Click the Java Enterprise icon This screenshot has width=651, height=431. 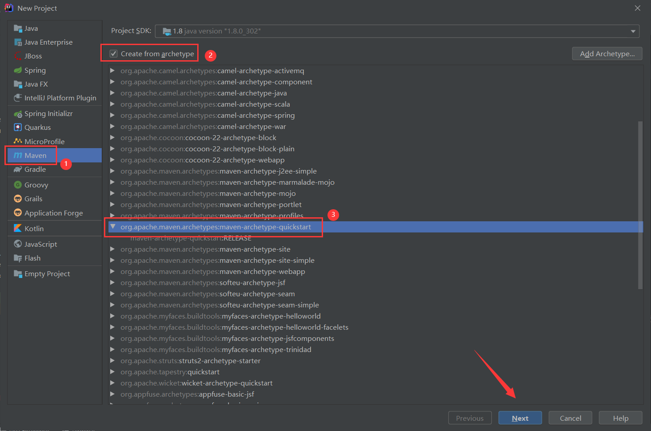[x=18, y=42]
